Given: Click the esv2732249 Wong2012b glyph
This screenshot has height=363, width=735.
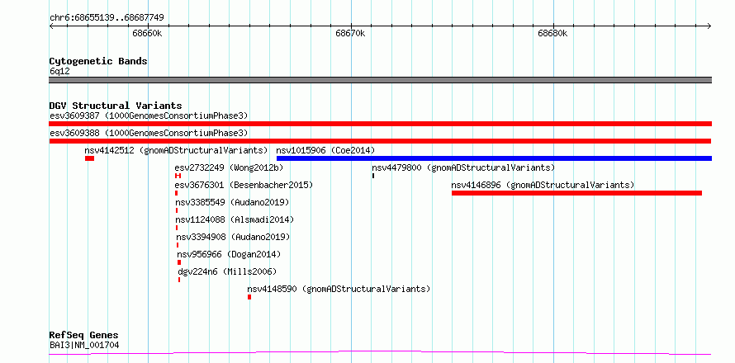Looking at the screenshot, I should pos(178,176).
